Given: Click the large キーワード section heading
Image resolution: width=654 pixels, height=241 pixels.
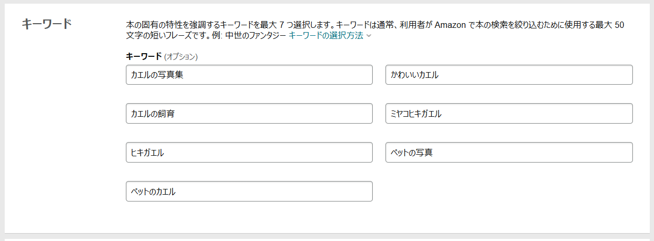Looking at the screenshot, I should coord(47,24).
